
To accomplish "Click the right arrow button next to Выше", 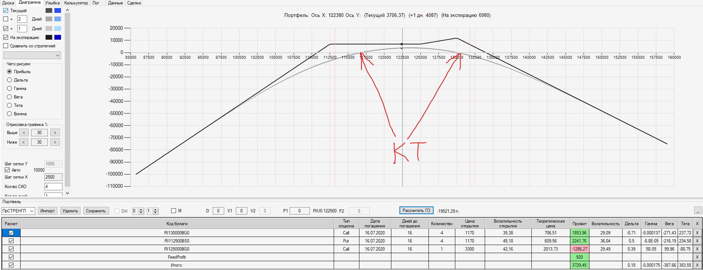I will tap(55, 133).
